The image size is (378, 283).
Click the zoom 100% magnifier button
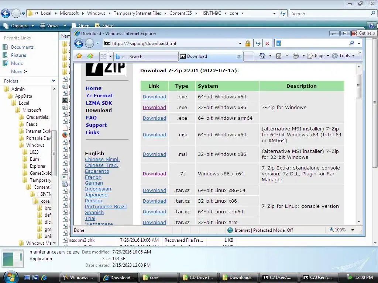[337, 230]
